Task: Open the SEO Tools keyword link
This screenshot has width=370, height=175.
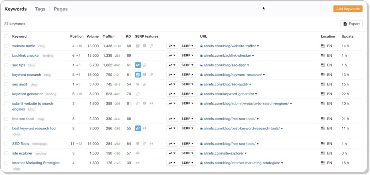Action: [21, 144]
